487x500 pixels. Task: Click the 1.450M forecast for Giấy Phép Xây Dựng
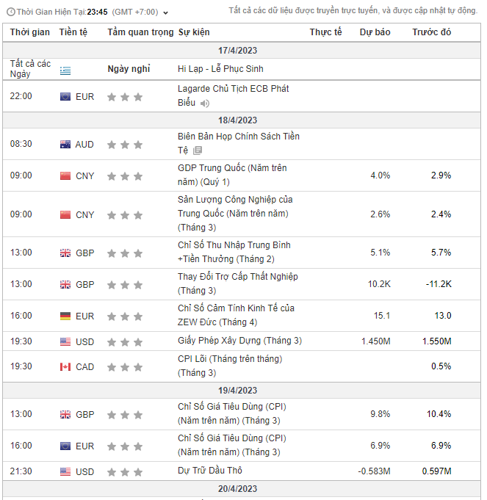(x=375, y=341)
